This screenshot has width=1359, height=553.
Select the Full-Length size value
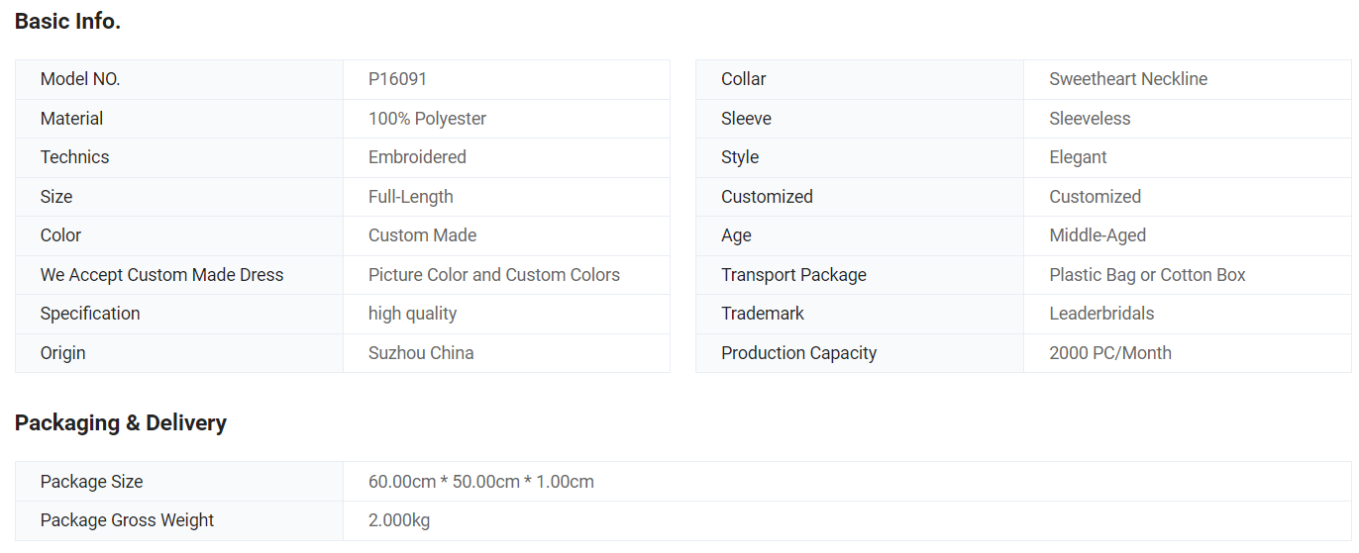pos(411,197)
